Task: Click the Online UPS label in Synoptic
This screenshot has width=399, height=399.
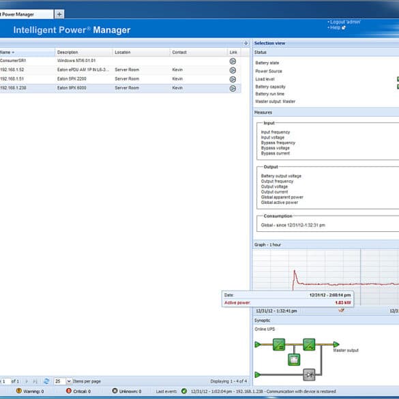Action: pos(265,329)
